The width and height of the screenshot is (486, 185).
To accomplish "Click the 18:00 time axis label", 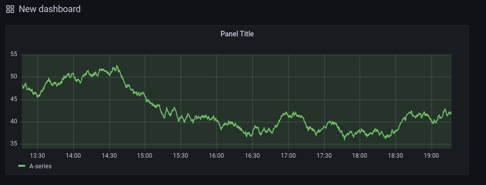I will (x=360, y=156).
